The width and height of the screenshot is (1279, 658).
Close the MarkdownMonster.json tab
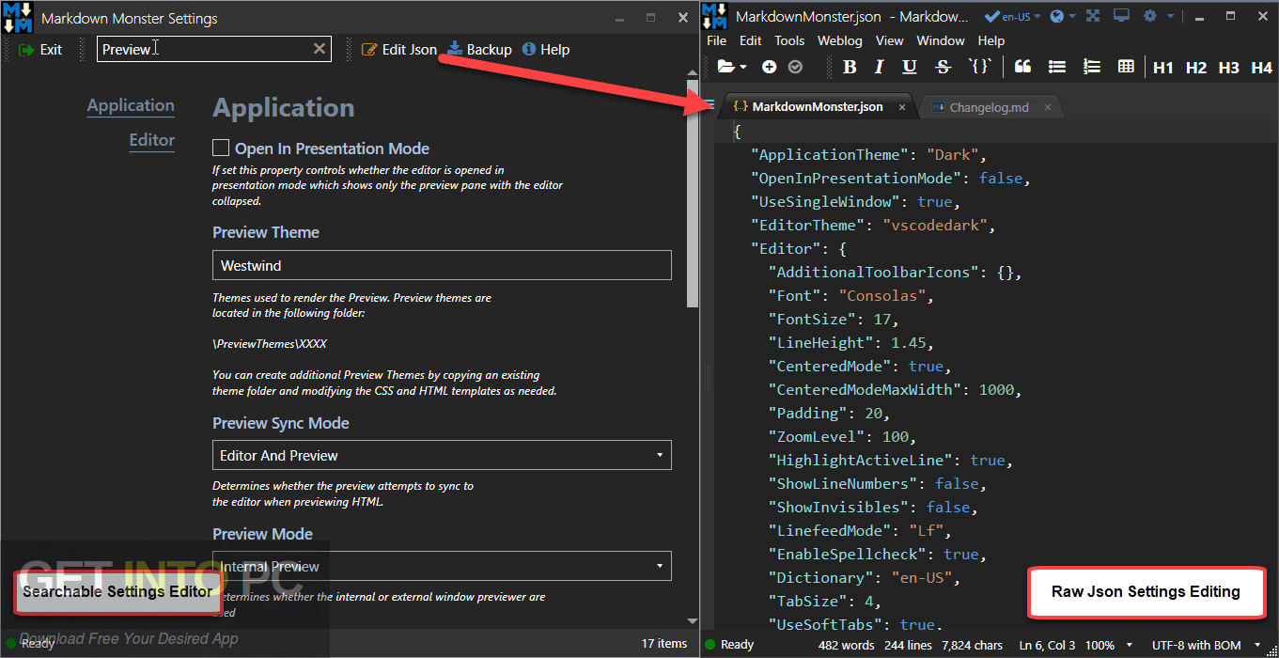[x=902, y=107]
